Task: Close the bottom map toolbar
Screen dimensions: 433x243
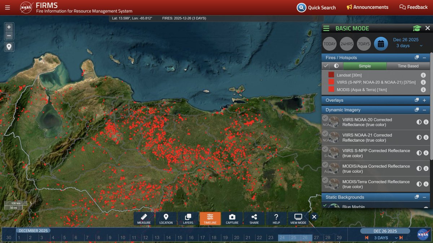Action: tap(314, 217)
